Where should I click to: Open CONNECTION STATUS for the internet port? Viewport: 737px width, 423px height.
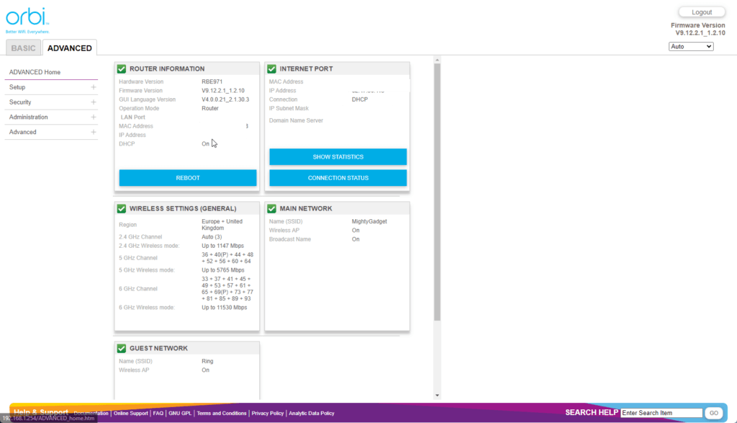tap(338, 178)
